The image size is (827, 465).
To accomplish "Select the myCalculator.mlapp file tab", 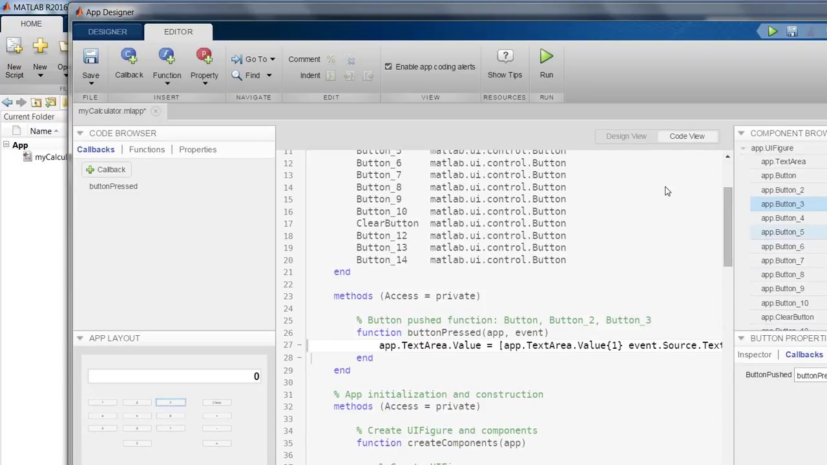I will 112,111.
